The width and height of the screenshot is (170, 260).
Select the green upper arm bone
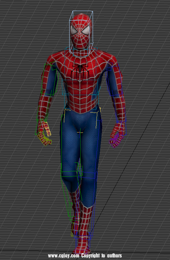[50, 78]
